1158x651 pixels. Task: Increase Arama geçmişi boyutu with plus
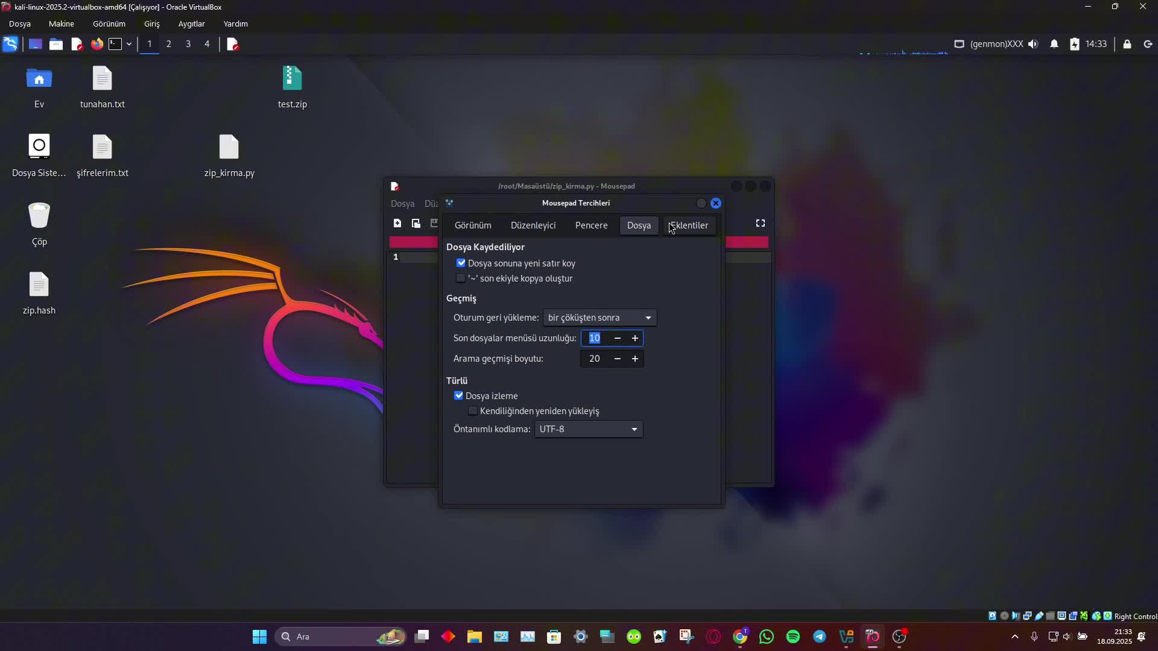[x=635, y=359]
